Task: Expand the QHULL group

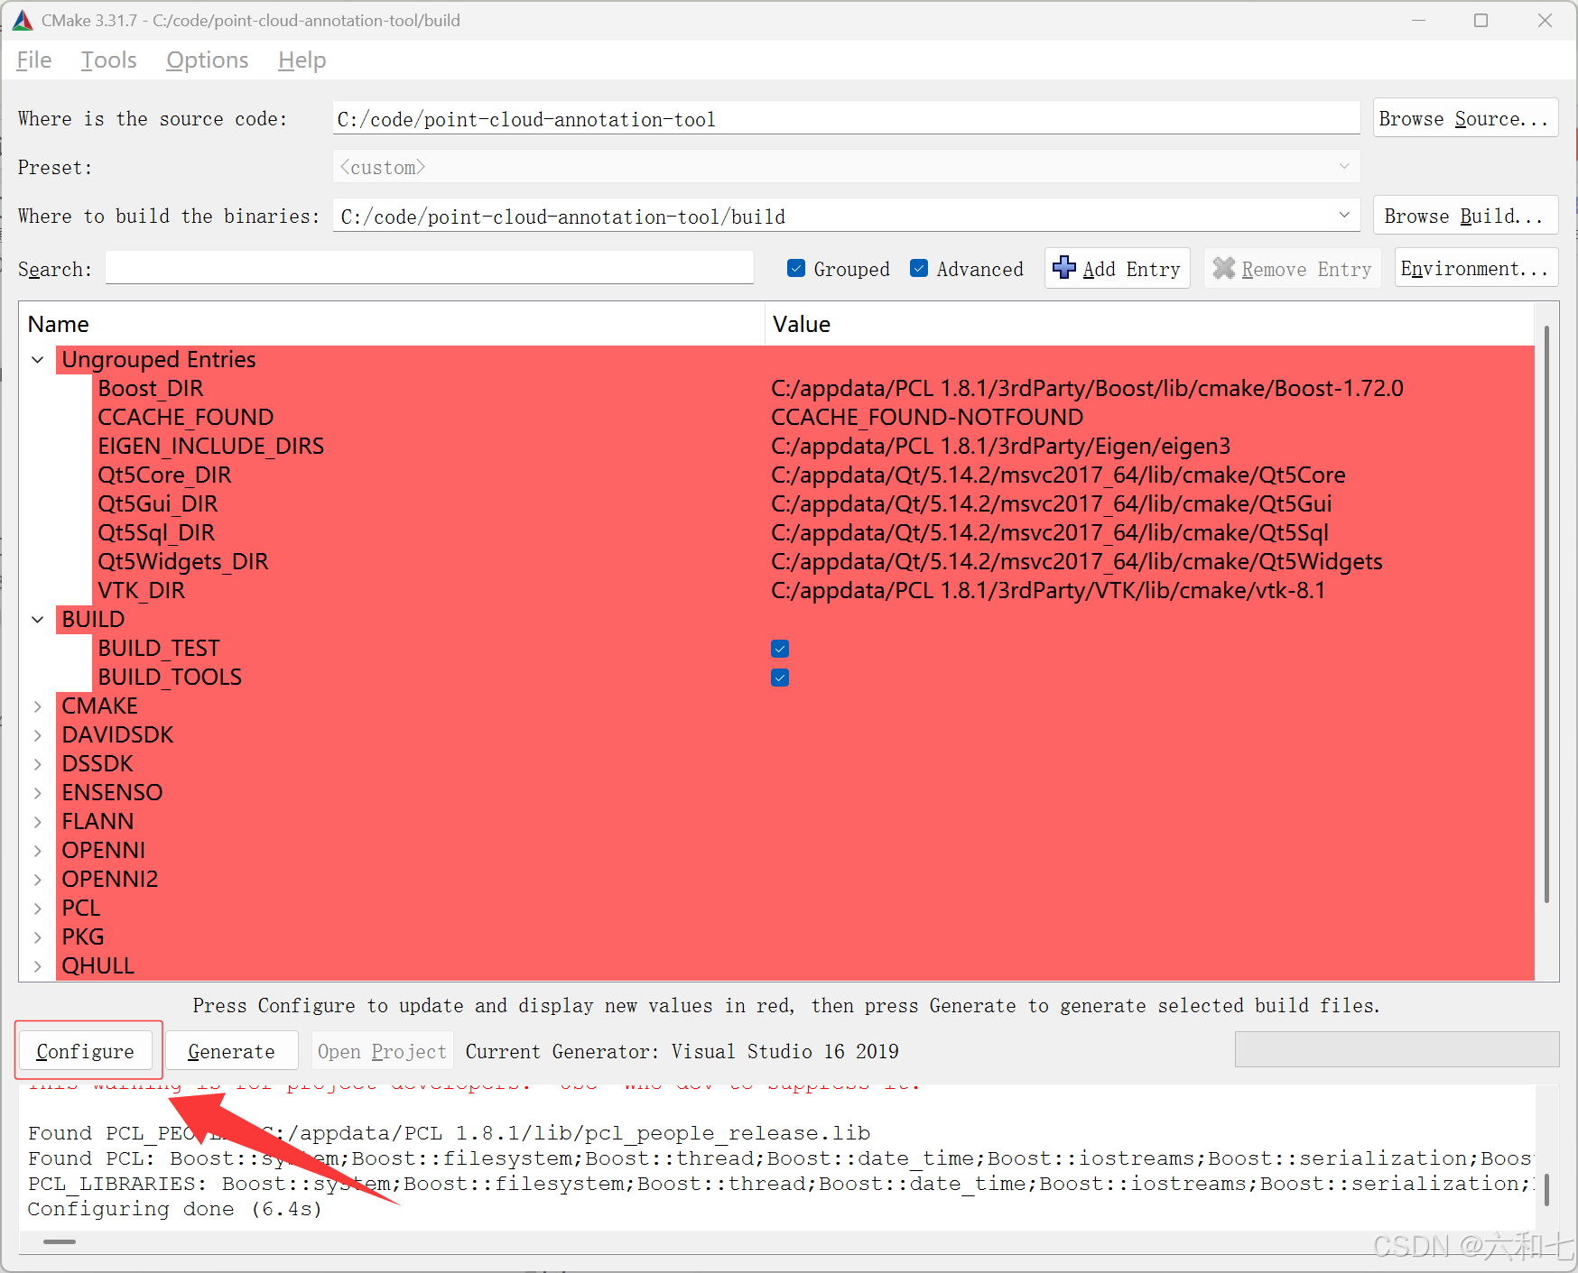Action: click(x=38, y=966)
